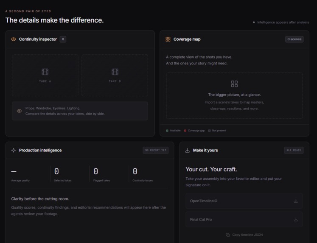
Task: Click the sparkle icon beside Production intelligence
Action: click(14, 150)
